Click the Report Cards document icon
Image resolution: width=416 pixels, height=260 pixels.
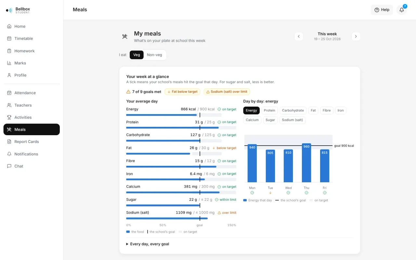tap(9, 142)
